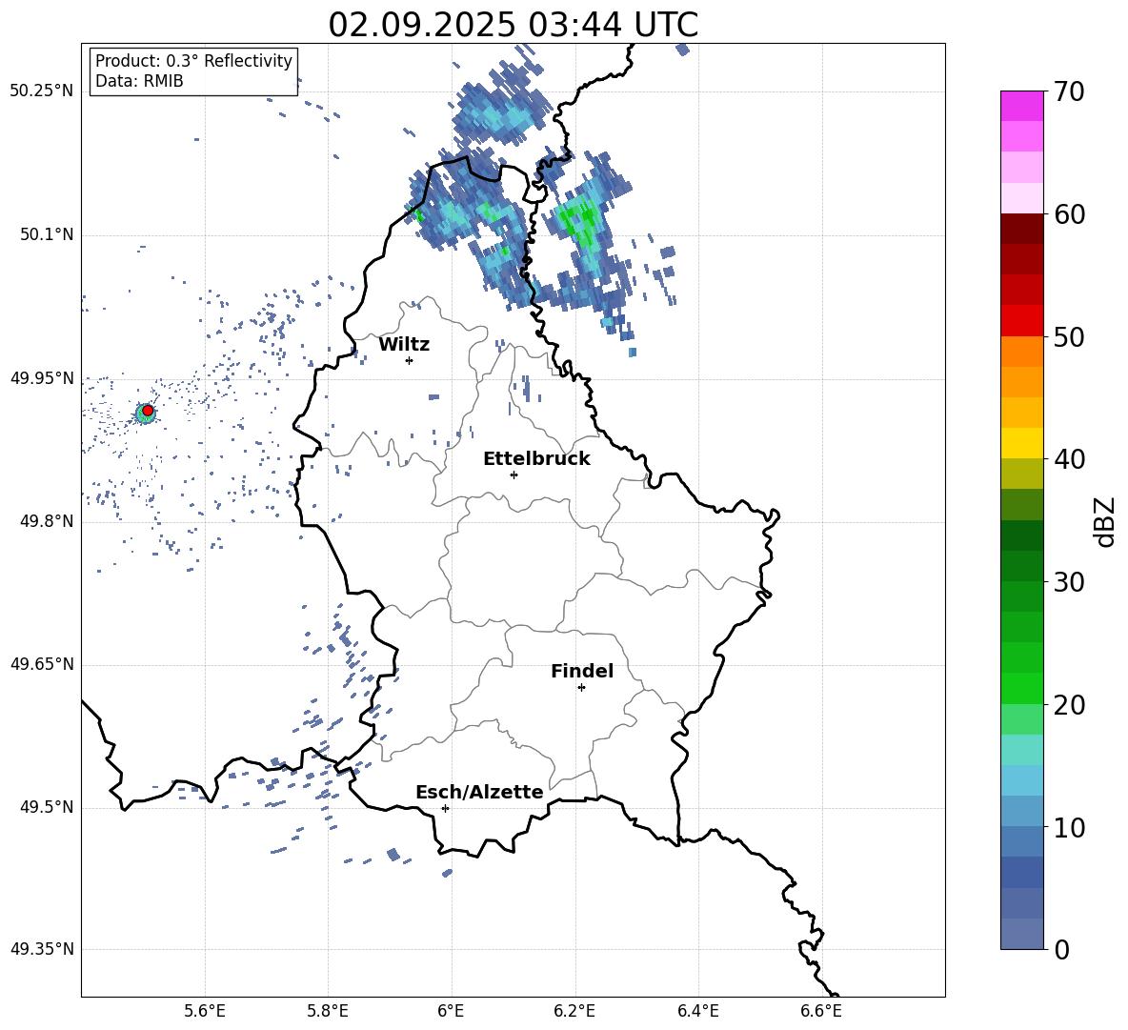Click the 50.25°N latitude label
Screen dimensions: 1128x1030
coord(42,91)
